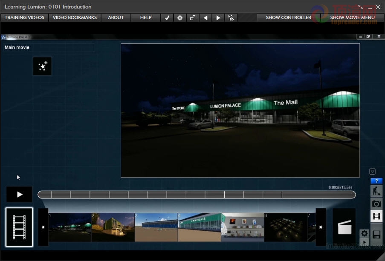Click the SHOW MOVIE MENU button

352,17
